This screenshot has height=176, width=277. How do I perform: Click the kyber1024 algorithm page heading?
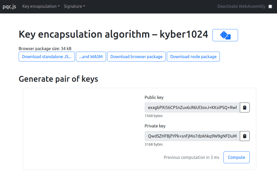pyautogui.click(x=113, y=34)
